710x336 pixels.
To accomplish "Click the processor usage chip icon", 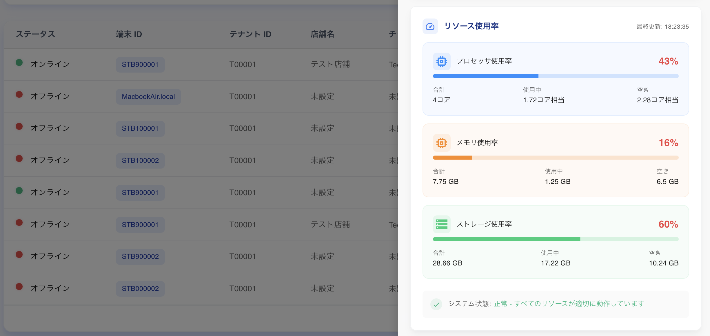I will coord(441,61).
